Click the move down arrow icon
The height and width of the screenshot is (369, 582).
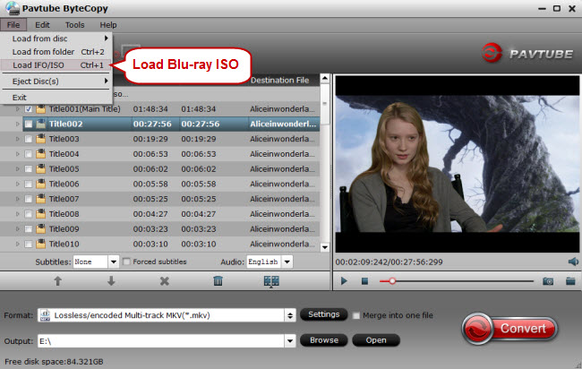[111, 281]
